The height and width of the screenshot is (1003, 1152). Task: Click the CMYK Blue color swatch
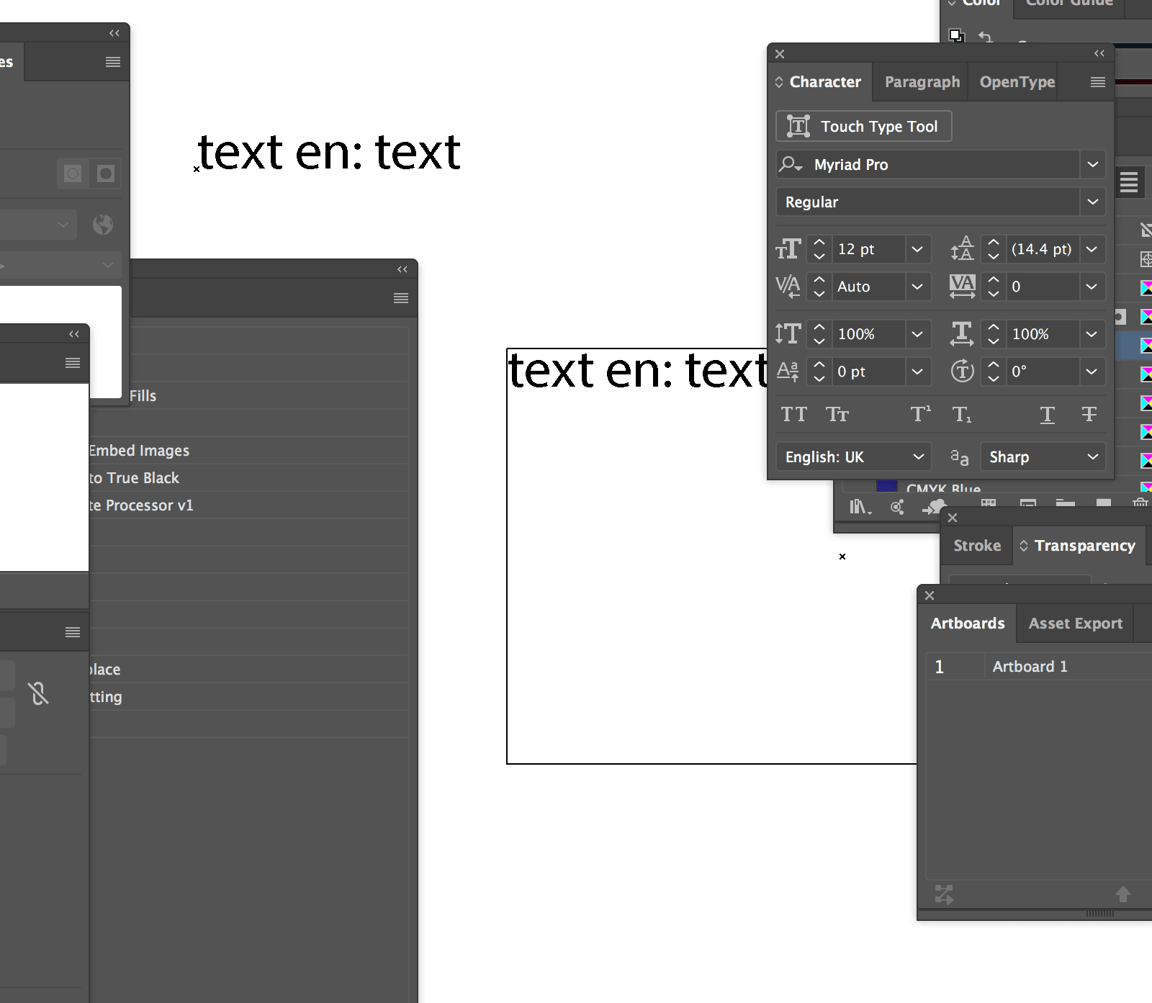[887, 487]
